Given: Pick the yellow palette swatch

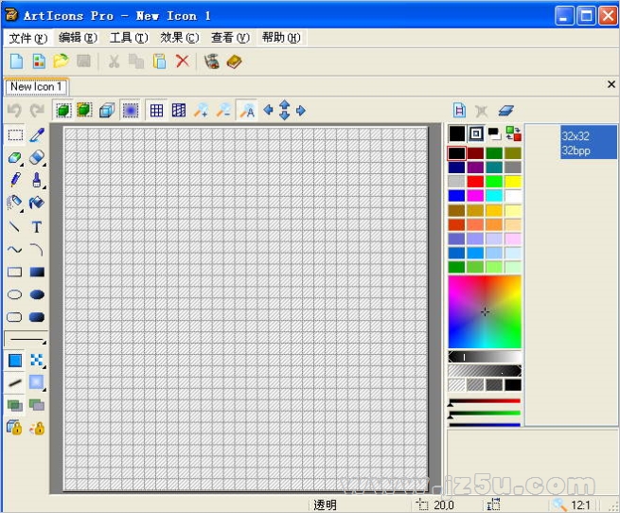Looking at the screenshot, I should pos(513,182).
